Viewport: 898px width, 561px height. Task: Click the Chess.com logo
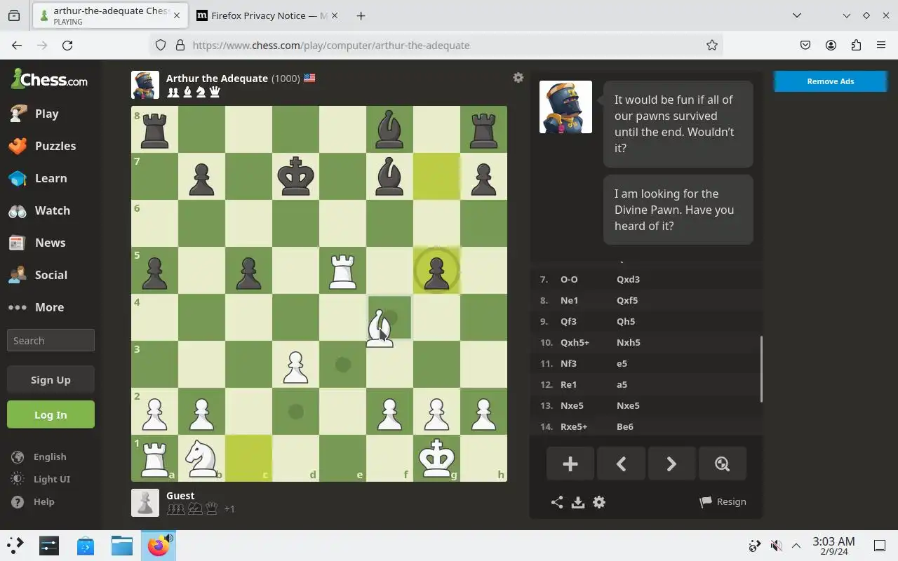49,79
